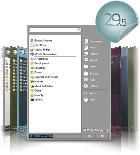The height and width of the screenshot is (155, 140).
Task: Open the Music menu label
Action: click(x=93, y=48)
